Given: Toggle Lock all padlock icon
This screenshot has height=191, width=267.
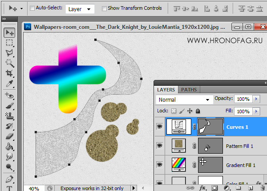Looking at the screenshot, I should [x=198, y=111].
